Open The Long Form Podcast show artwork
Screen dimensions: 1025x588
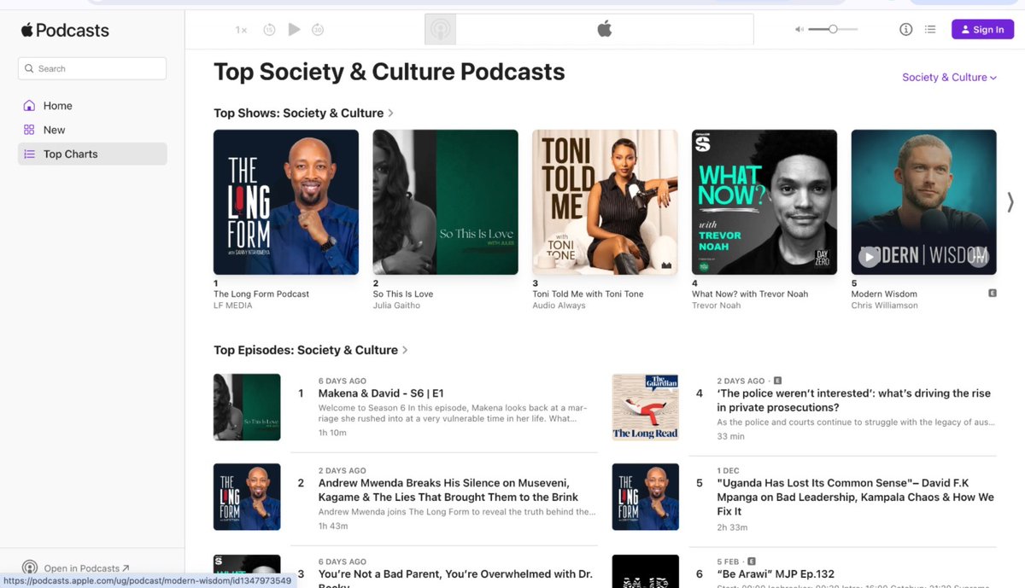click(286, 202)
